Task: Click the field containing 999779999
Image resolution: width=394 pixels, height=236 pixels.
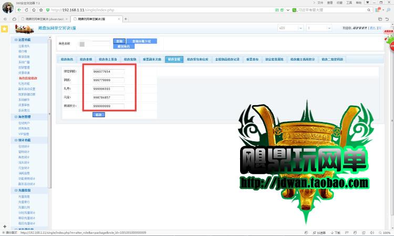Action: [x=108, y=81]
